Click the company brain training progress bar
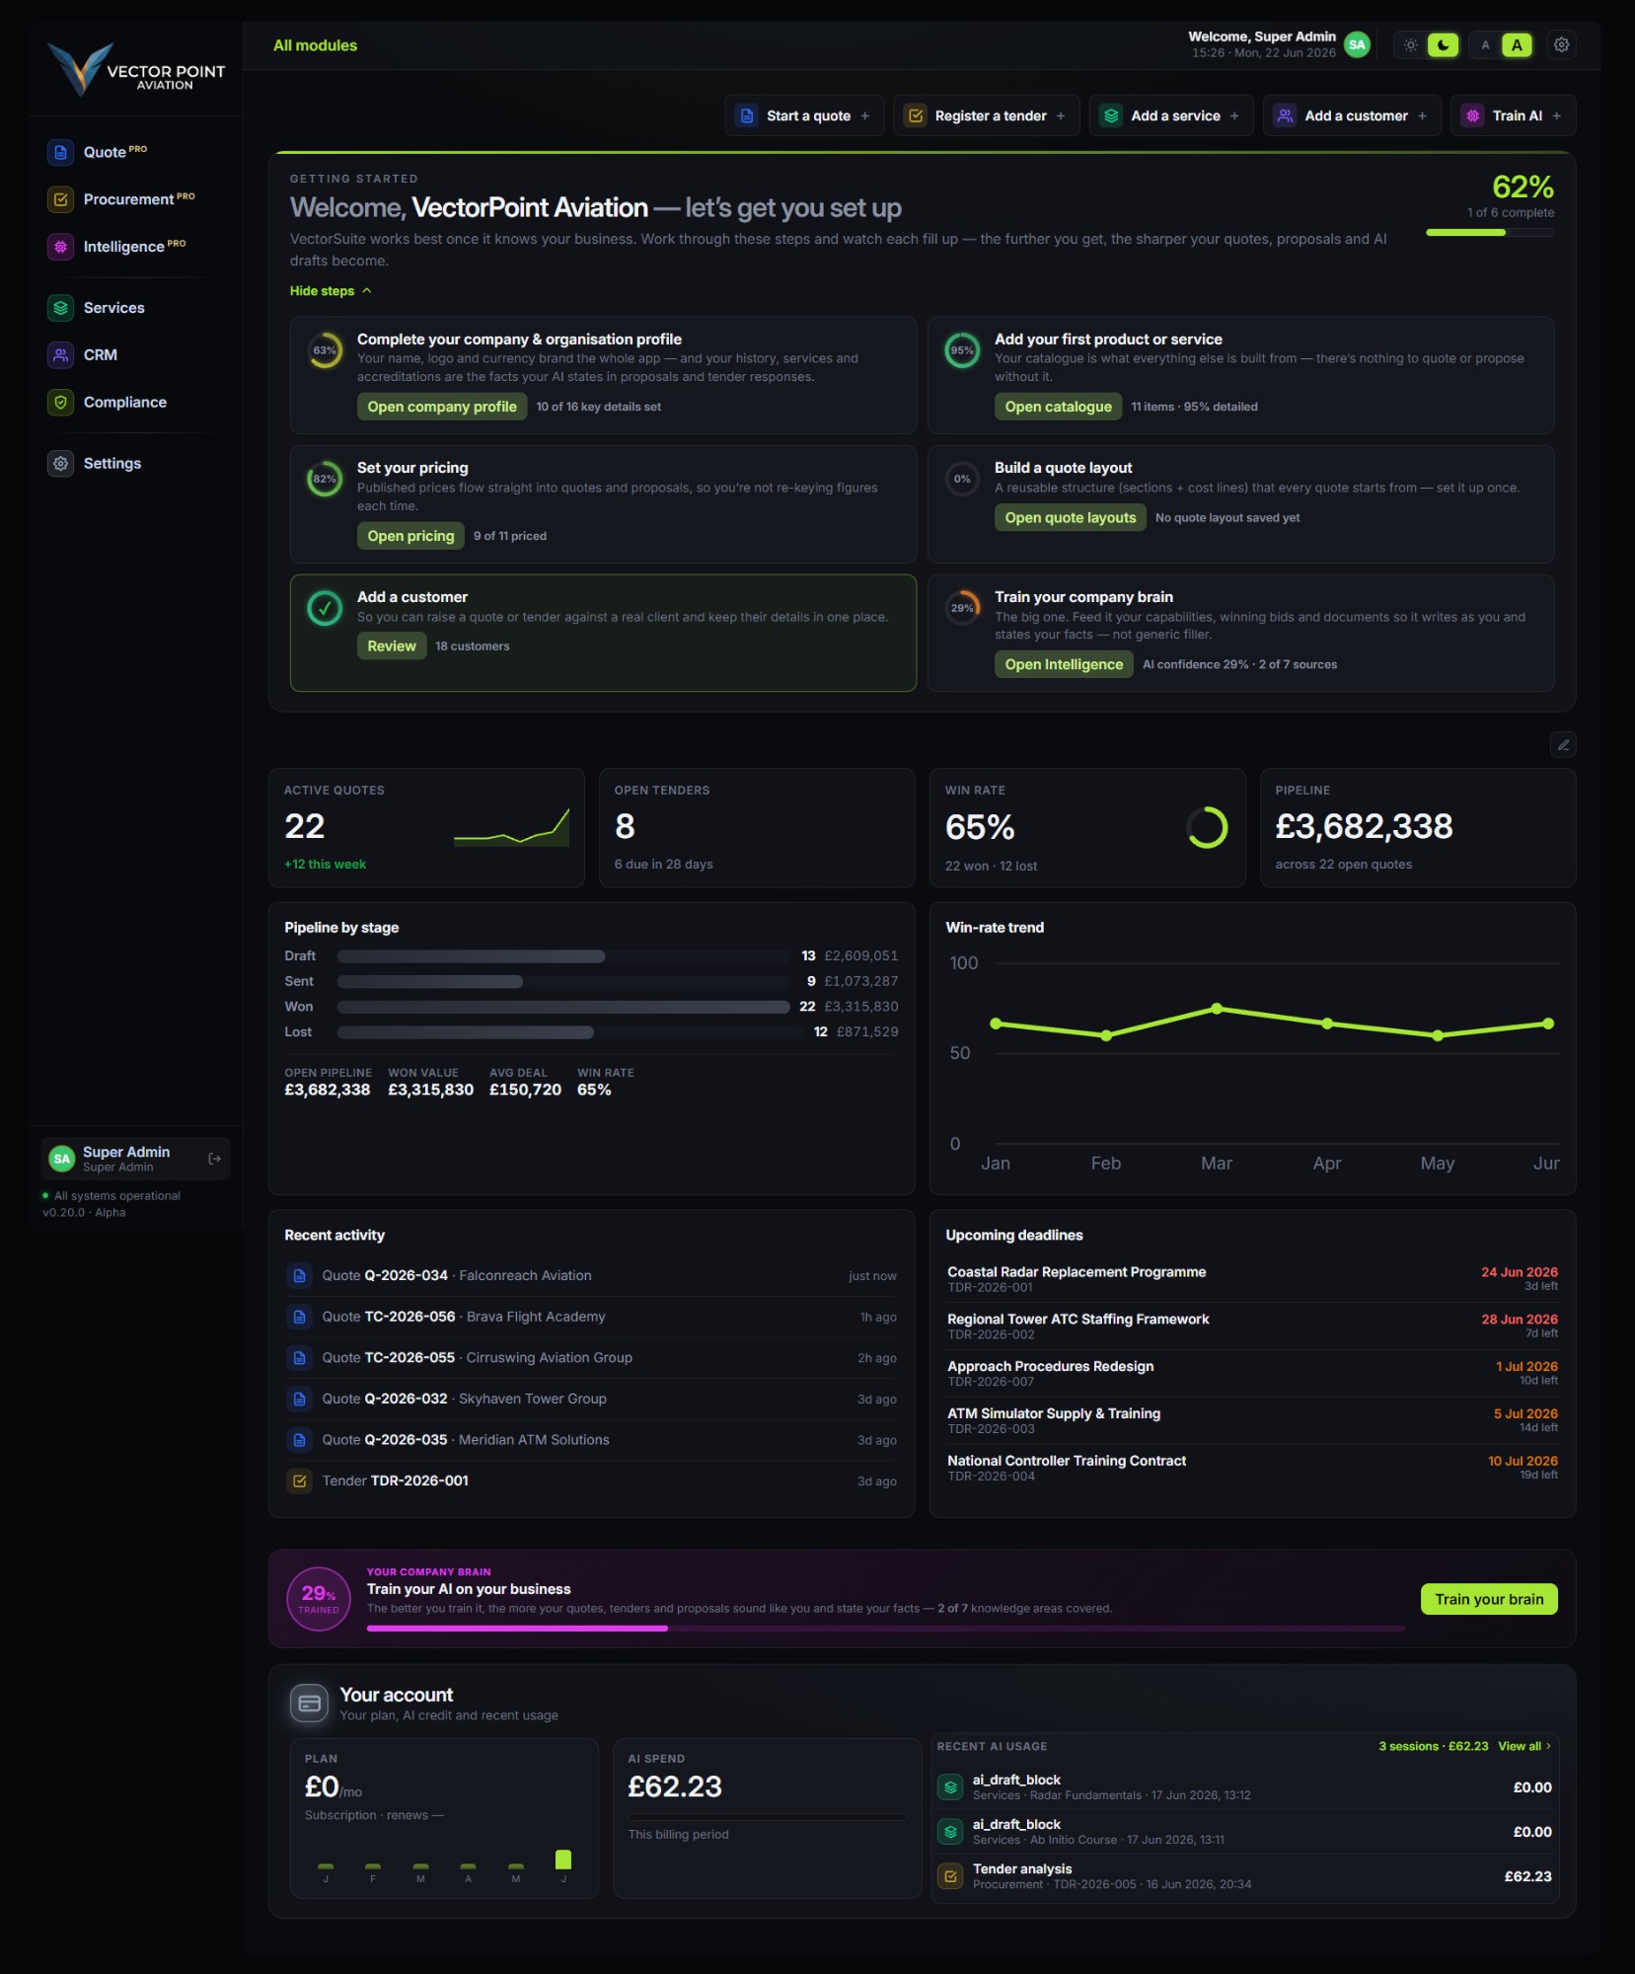 pos(886,1629)
